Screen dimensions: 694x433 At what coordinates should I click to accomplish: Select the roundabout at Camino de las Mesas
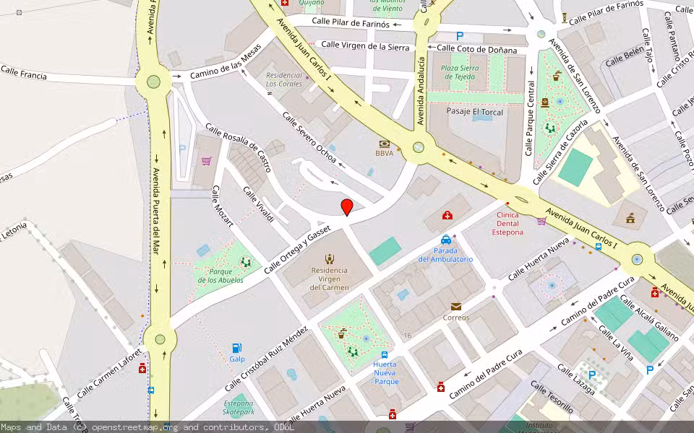[153, 82]
